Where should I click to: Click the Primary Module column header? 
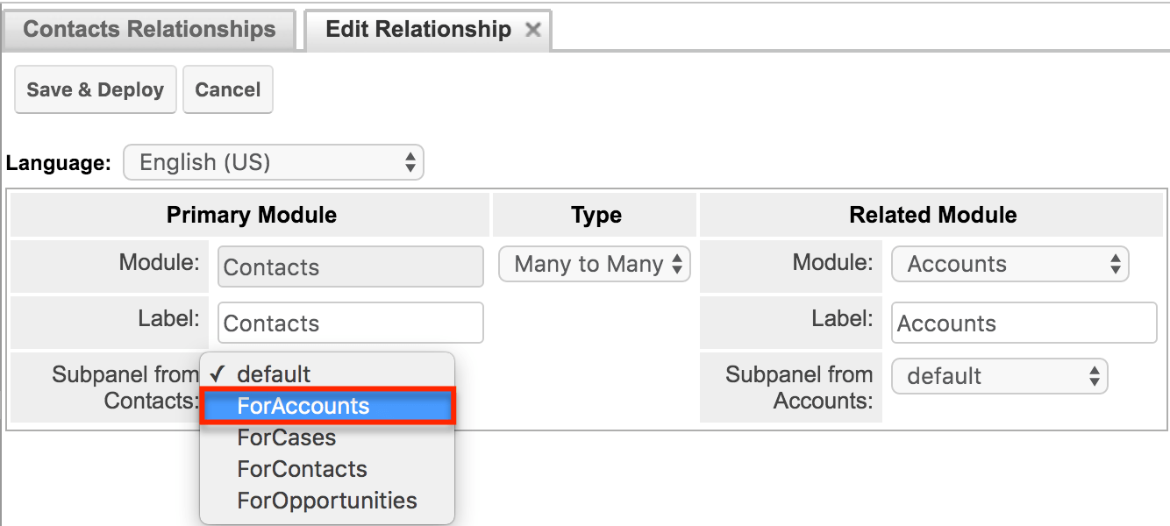tap(251, 215)
